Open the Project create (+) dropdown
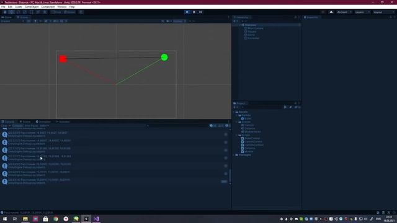 (x=236, y=107)
